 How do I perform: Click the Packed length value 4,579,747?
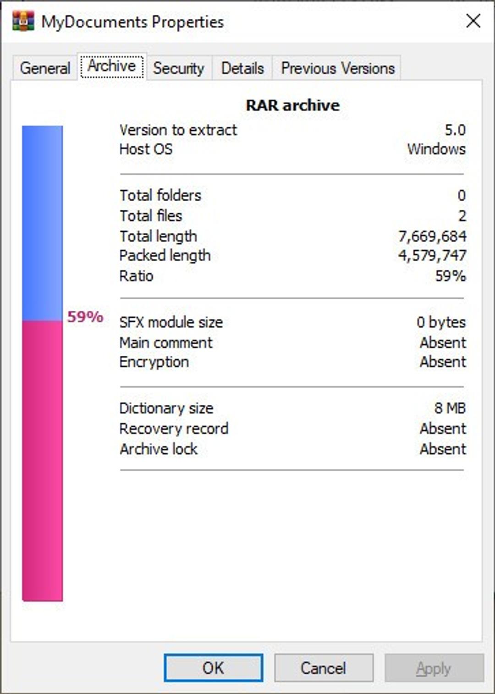click(432, 255)
